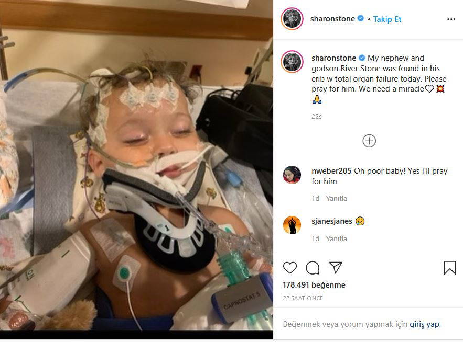Viewport: 463px width, 342px height.
Task: Open nweber205 username link
Action: (x=331, y=171)
